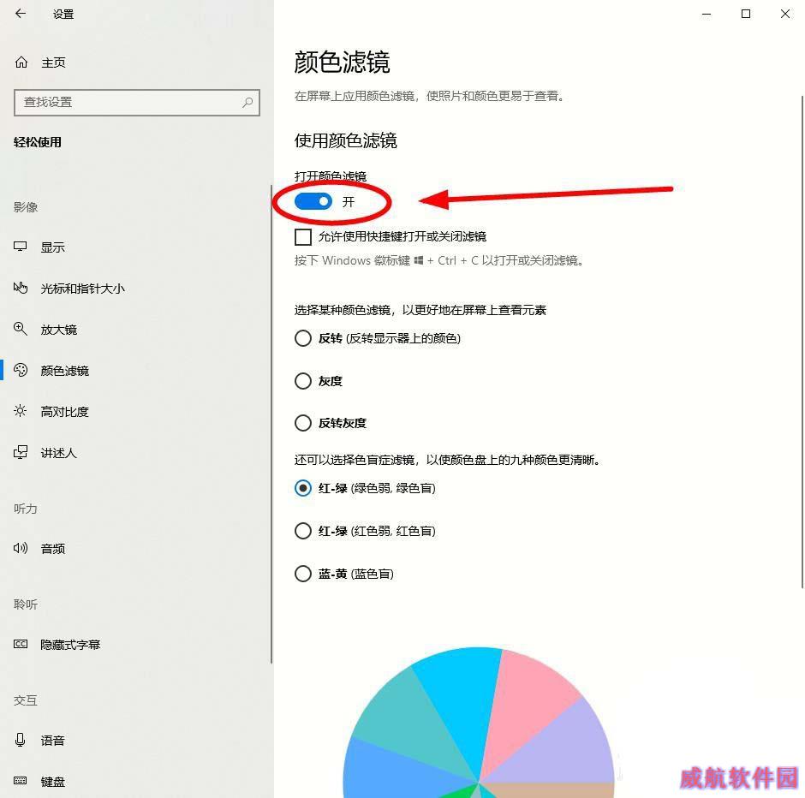This screenshot has height=798, width=805.
Task: Select the 反转 radio button
Action: [303, 338]
